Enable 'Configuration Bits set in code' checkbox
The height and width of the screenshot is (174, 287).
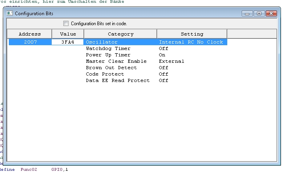tap(66, 24)
